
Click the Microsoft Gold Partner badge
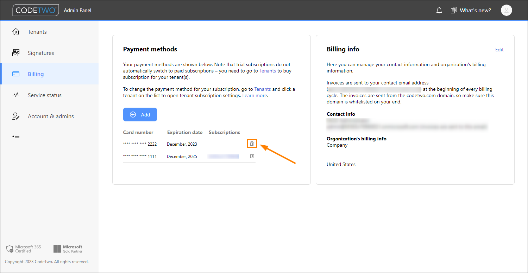68,248
